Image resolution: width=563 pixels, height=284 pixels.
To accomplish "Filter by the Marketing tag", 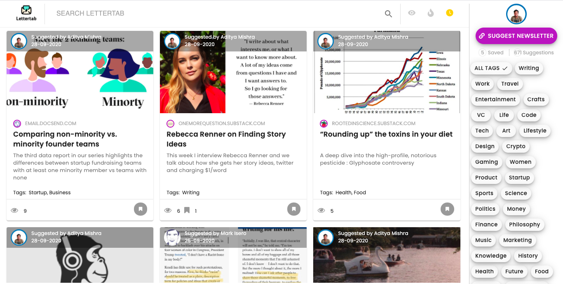I will pyautogui.click(x=517, y=240).
